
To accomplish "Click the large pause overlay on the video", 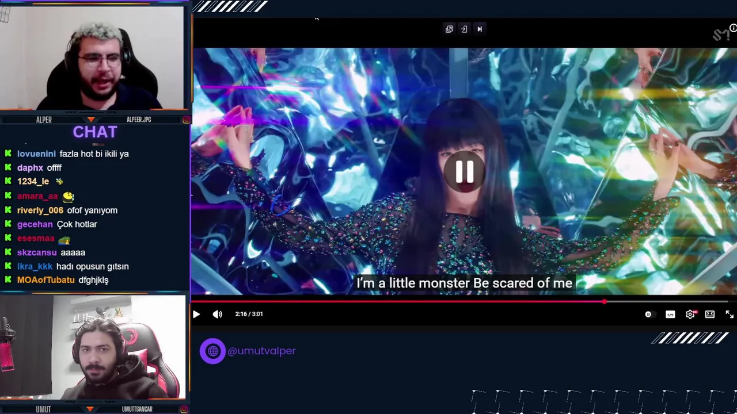I will 464,171.
